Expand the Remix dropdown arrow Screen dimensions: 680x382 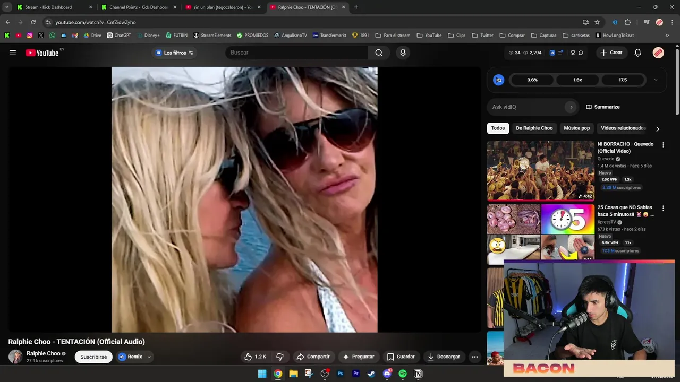(x=149, y=357)
